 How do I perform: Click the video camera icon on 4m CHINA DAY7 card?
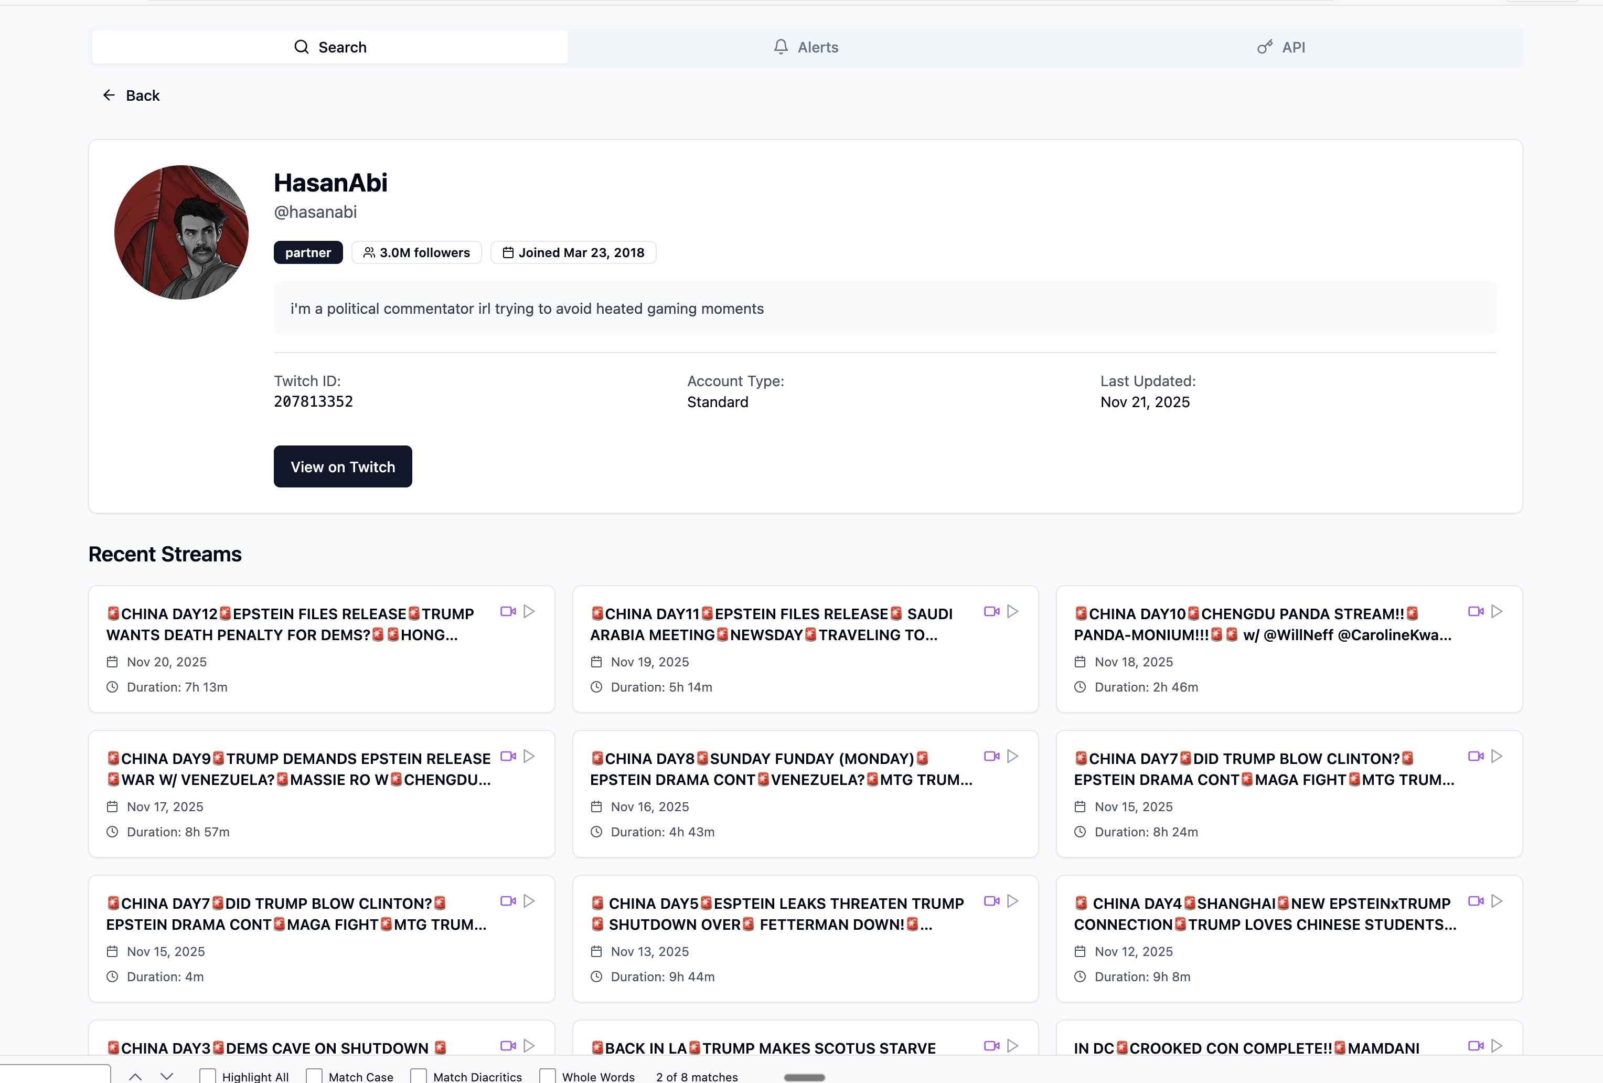(x=508, y=901)
